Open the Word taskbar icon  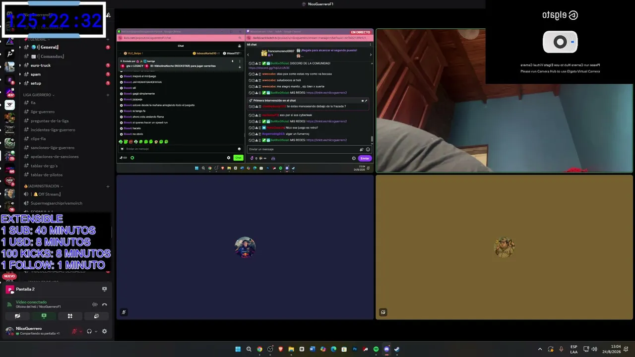coord(313,349)
